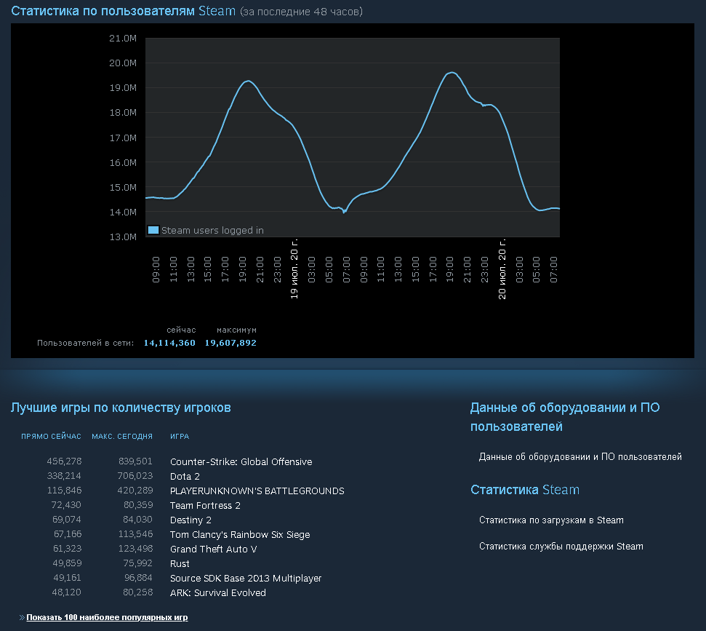Click the Steam users logged in legend label
This screenshot has width=706, height=631.
point(212,230)
